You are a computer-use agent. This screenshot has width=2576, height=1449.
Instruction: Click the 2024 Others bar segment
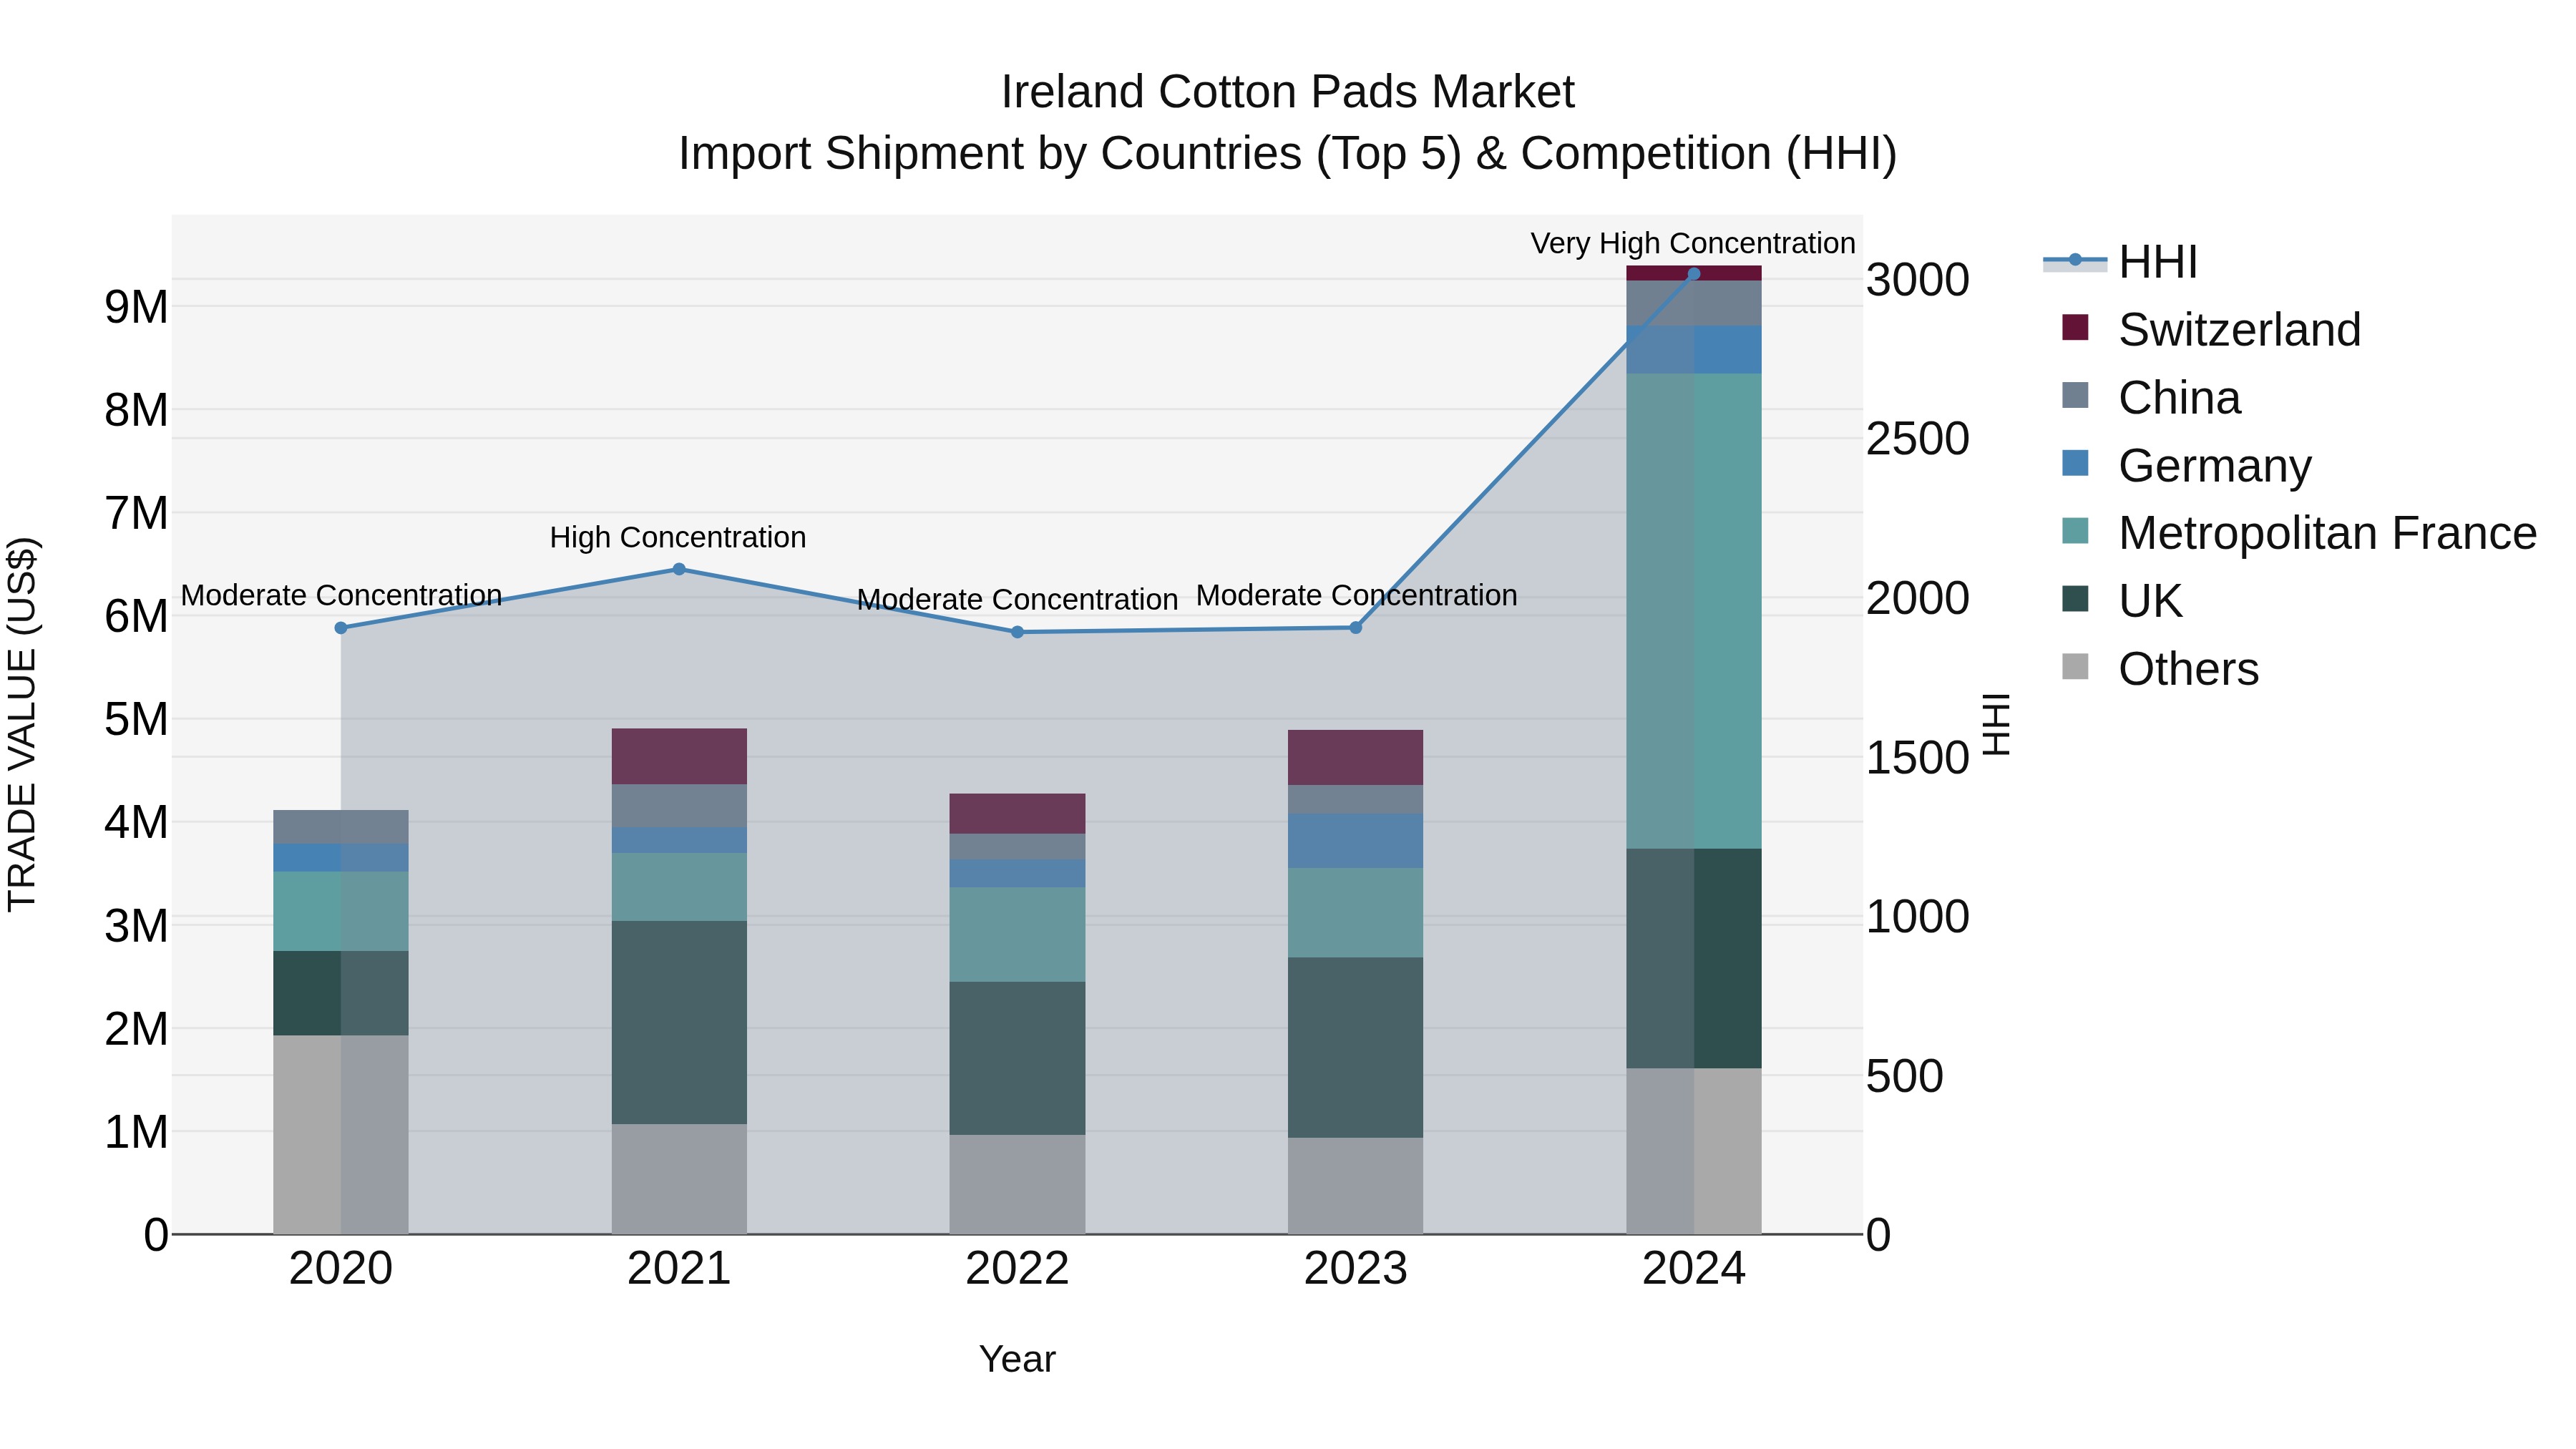tap(1694, 1151)
